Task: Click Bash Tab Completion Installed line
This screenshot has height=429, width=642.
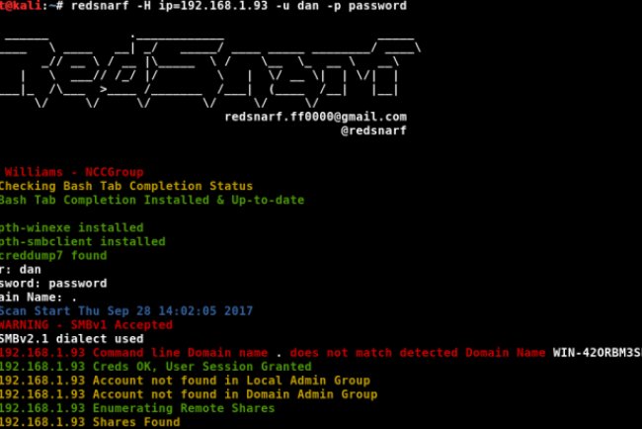Action: pos(152,200)
